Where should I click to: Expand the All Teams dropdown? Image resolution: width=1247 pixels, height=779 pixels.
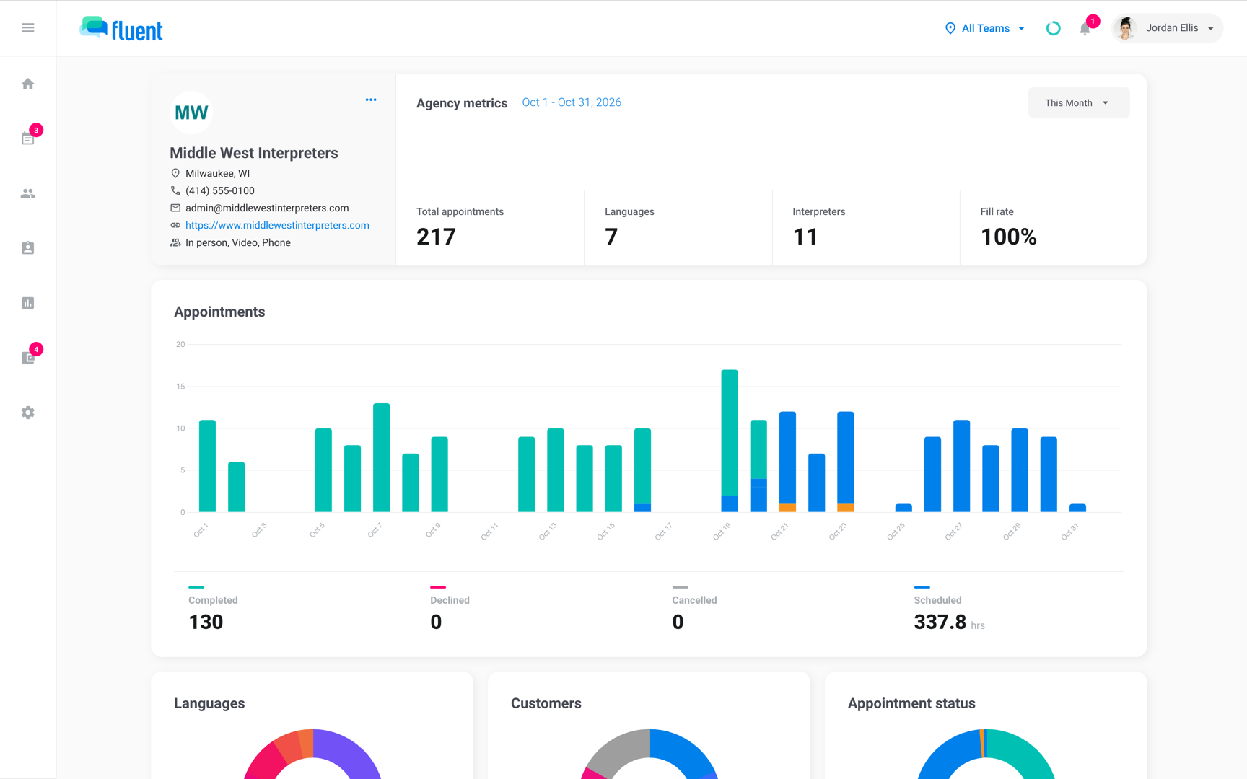point(985,28)
